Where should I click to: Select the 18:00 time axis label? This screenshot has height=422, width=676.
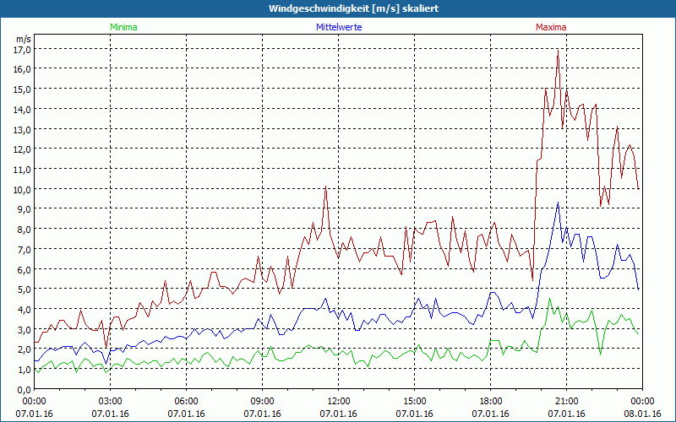point(490,401)
